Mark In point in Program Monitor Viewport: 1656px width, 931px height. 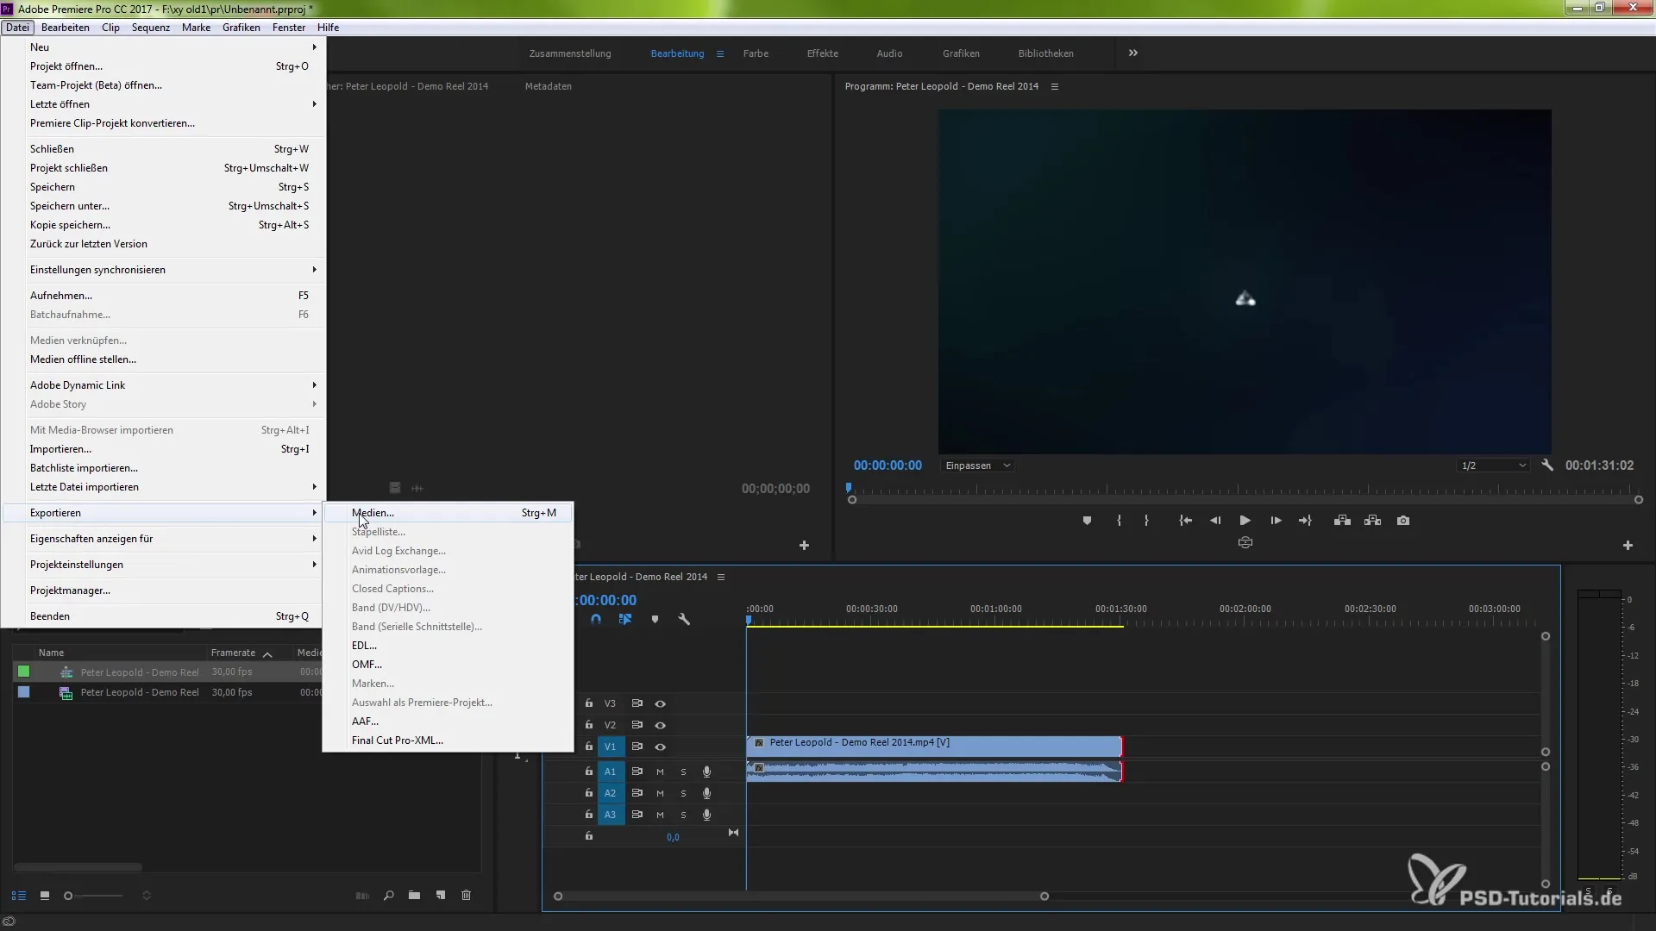click(1119, 521)
